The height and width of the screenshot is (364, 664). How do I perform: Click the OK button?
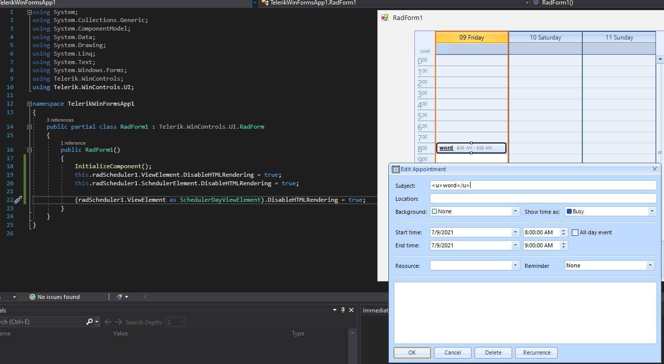pos(412,352)
